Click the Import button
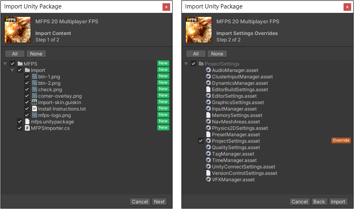The height and width of the screenshot is (209, 354). [x=338, y=202]
